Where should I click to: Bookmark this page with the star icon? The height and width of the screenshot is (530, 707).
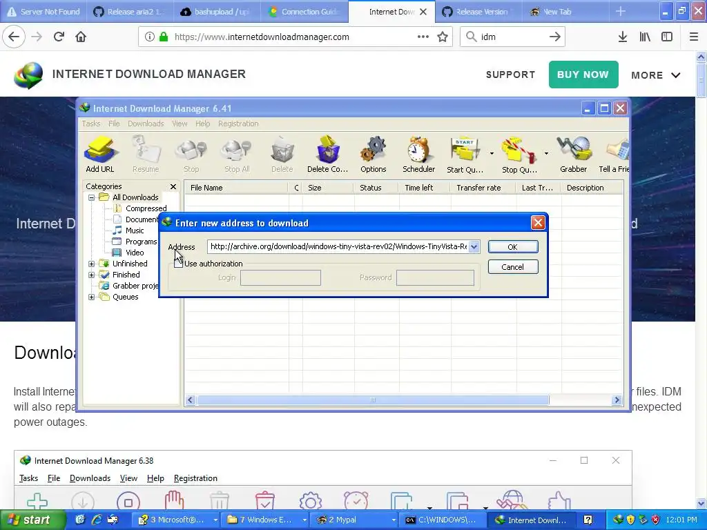tap(443, 37)
